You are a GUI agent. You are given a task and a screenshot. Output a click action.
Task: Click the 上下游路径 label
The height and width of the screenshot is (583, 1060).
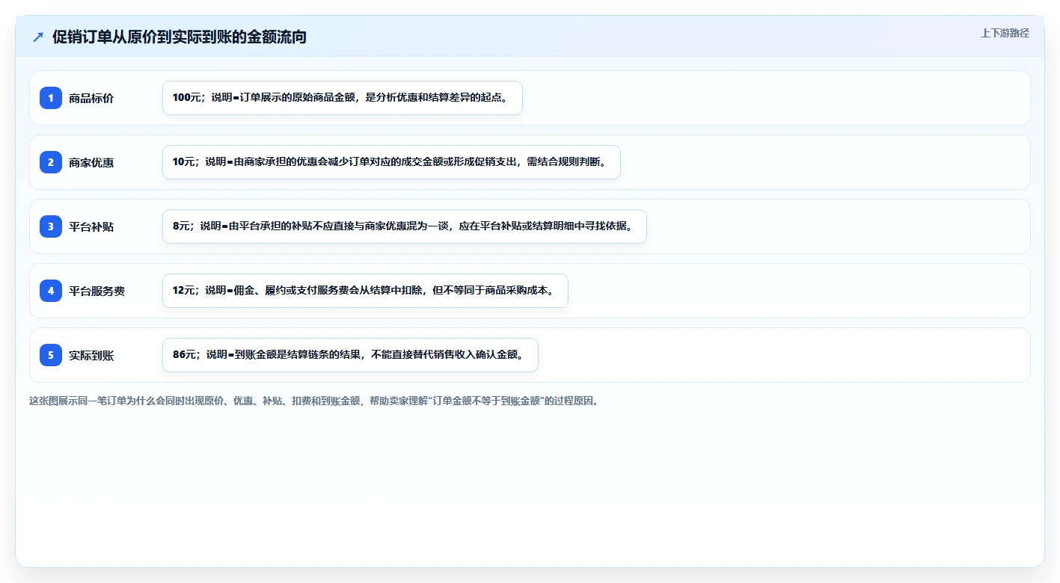(x=1005, y=33)
